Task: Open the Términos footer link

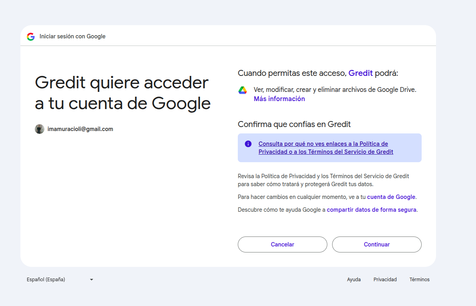Action: (419, 280)
